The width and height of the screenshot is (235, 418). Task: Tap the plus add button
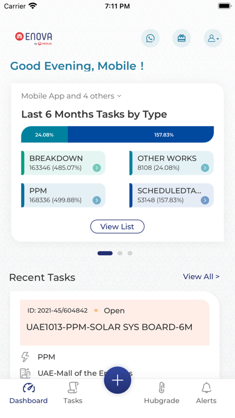(117, 380)
